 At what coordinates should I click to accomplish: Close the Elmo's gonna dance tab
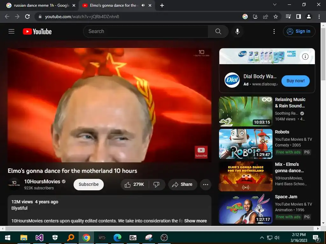click(x=150, y=5)
